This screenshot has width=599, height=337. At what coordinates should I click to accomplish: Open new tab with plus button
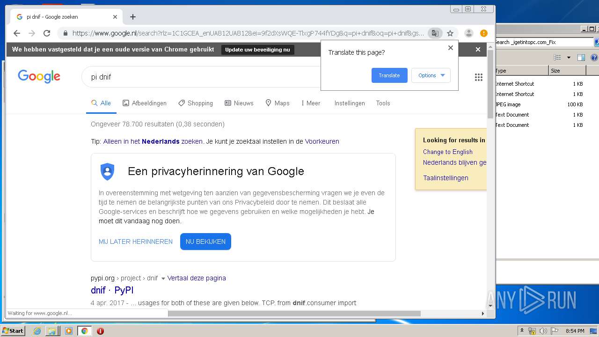pos(133,17)
